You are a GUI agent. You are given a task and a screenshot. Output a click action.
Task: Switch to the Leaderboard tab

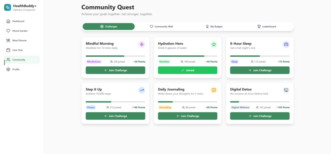267,27
